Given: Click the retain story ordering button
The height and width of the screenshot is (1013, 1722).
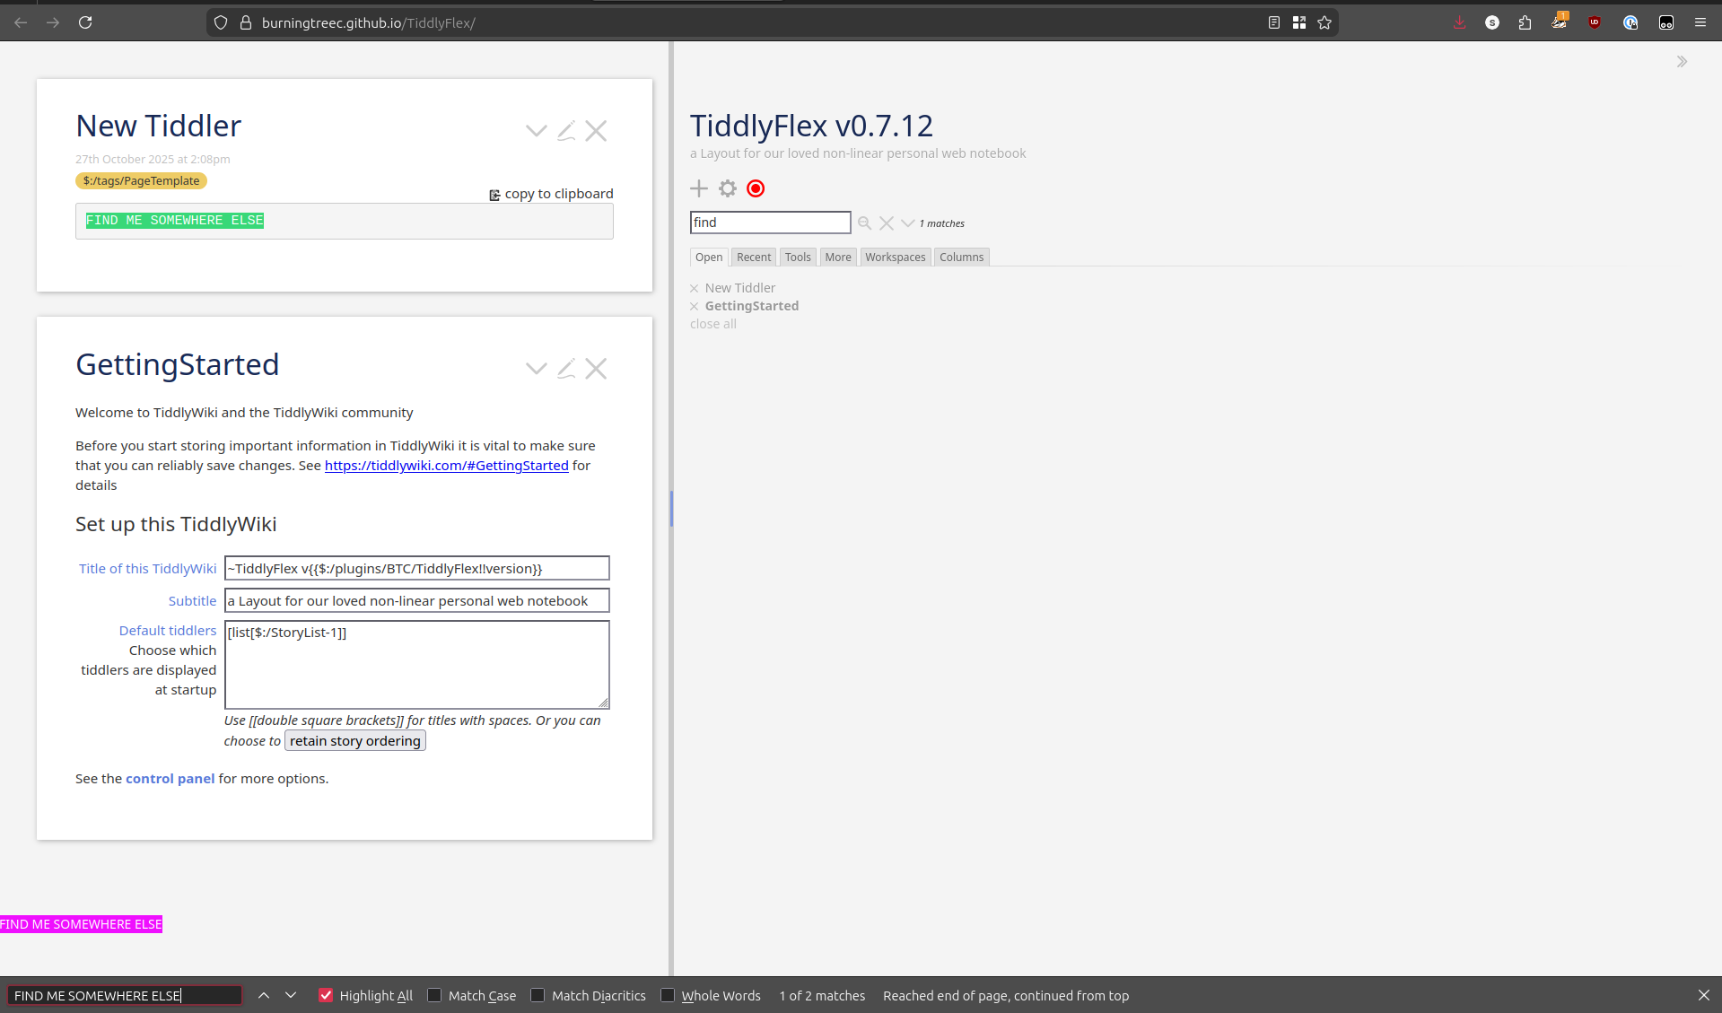Looking at the screenshot, I should [354, 741].
